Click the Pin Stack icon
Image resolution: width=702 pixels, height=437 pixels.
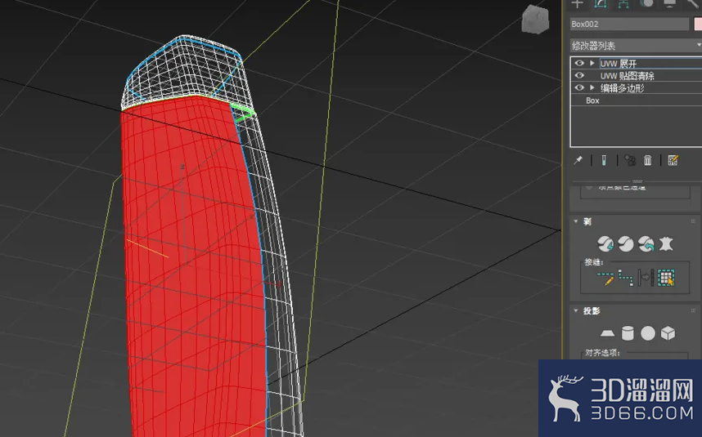coord(578,160)
